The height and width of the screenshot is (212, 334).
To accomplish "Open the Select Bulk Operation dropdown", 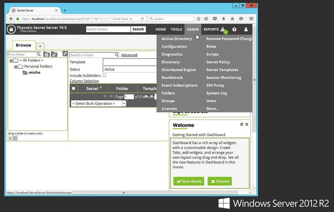I will [x=99, y=103].
